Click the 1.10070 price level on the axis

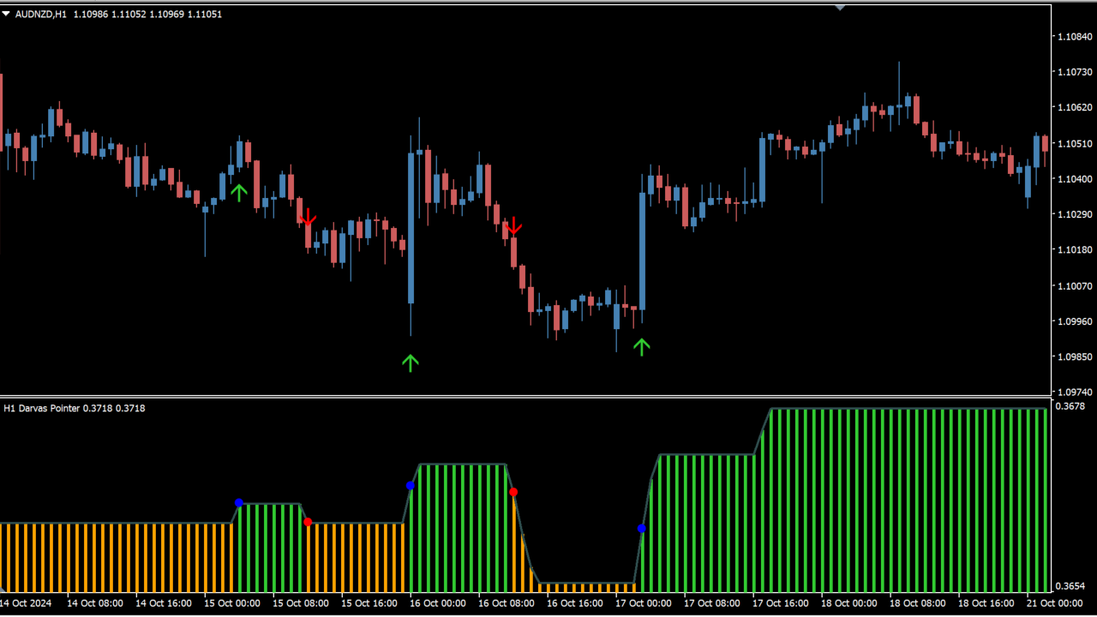coord(1075,286)
